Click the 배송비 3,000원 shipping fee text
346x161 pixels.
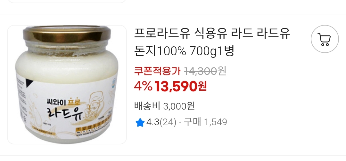click(x=164, y=106)
